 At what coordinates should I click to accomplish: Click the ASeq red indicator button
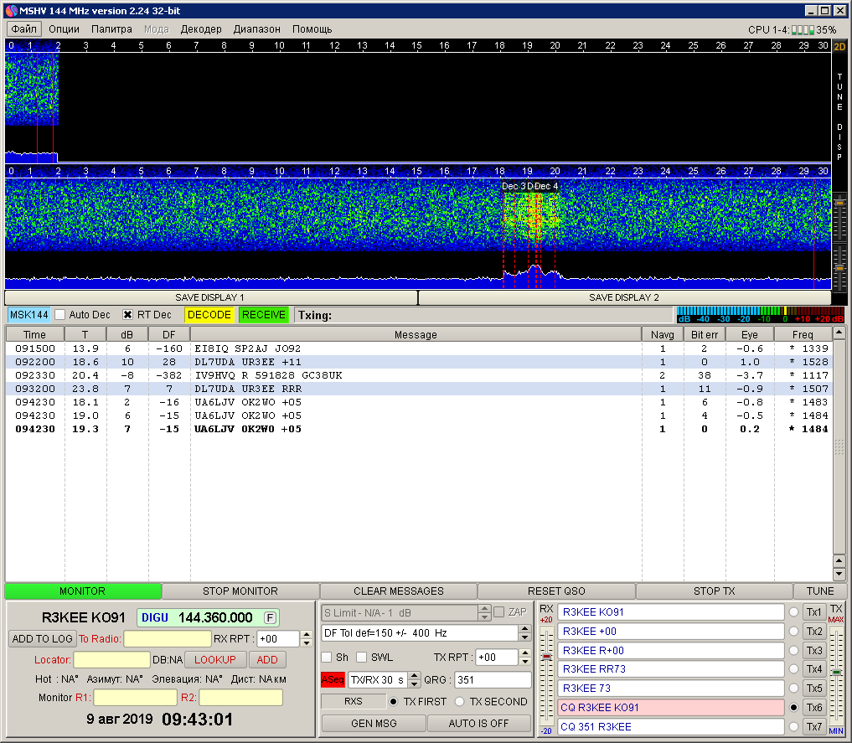(333, 679)
